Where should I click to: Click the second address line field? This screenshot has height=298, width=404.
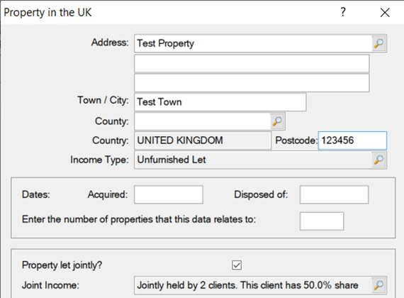(252, 63)
